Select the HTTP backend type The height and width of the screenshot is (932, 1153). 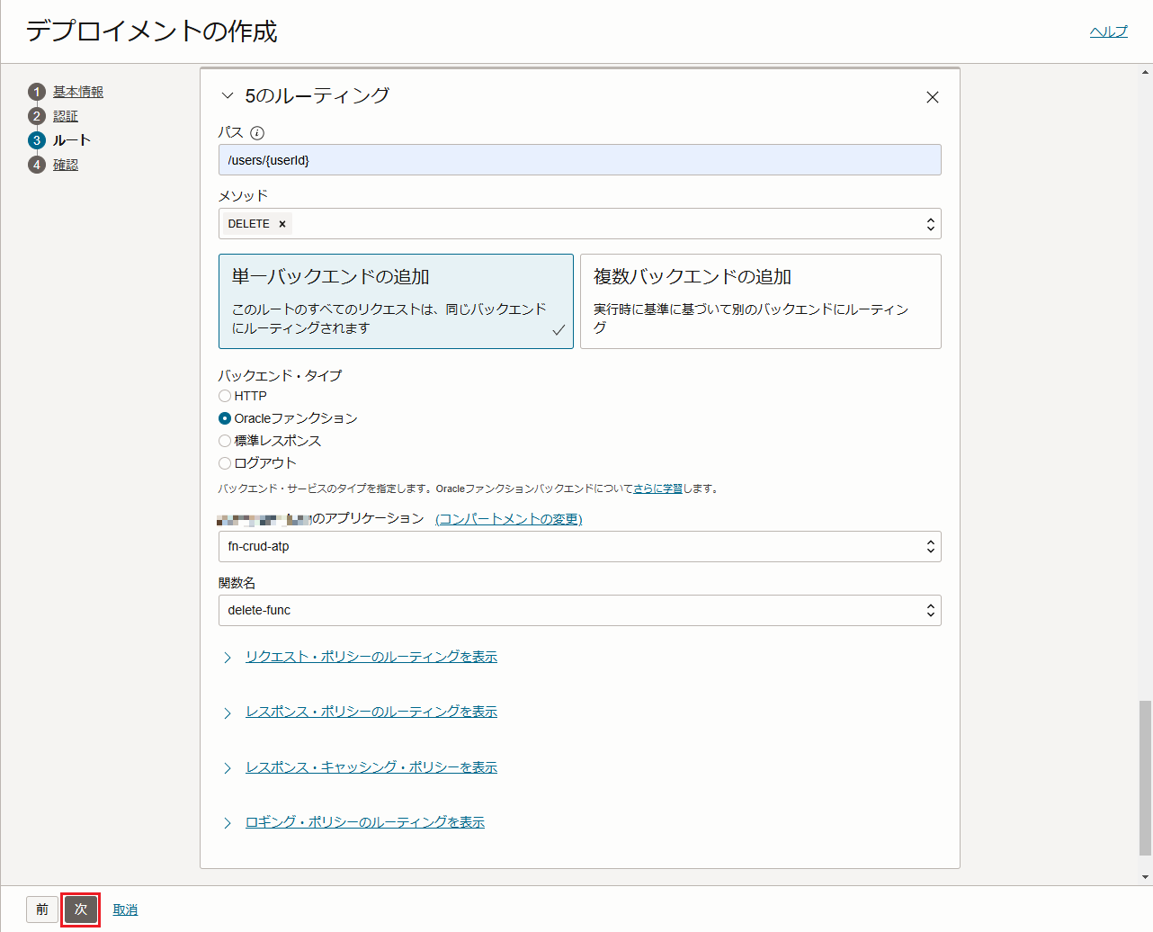pyautogui.click(x=225, y=396)
